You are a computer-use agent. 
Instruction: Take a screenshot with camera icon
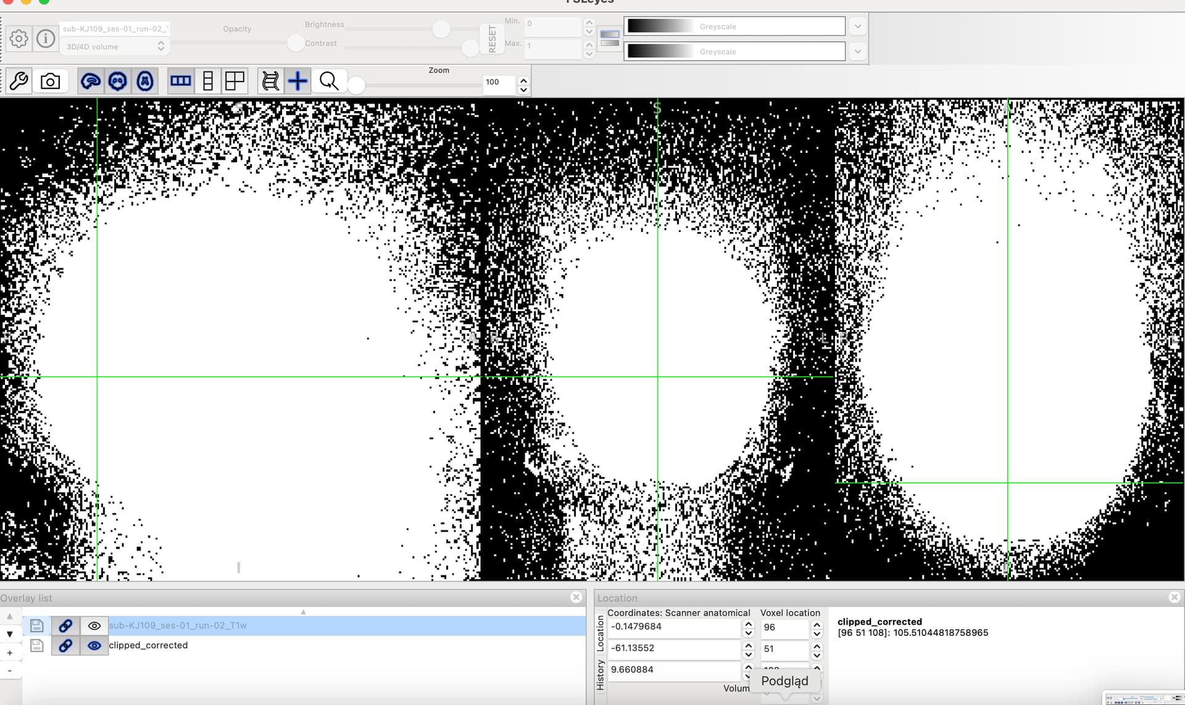51,81
